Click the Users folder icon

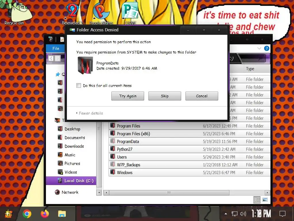[x=113, y=156]
